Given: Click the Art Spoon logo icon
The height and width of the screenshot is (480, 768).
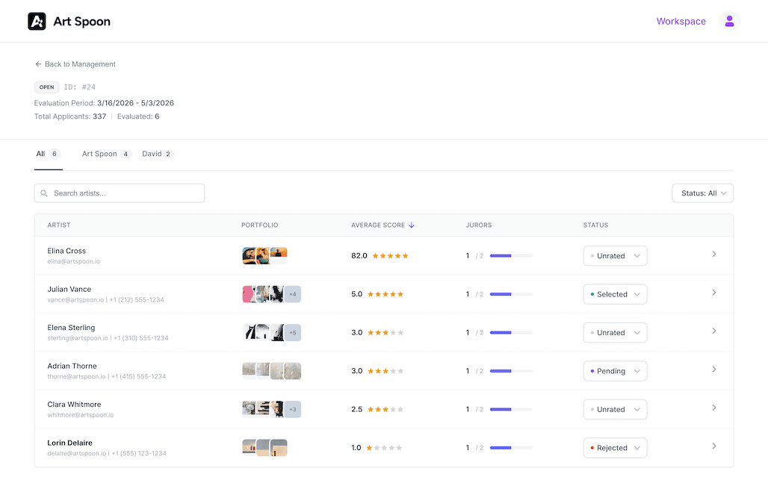Looking at the screenshot, I should pos(37,21).
